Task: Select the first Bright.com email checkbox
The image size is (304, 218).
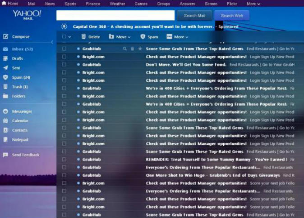Action: [x=64, y=57]
